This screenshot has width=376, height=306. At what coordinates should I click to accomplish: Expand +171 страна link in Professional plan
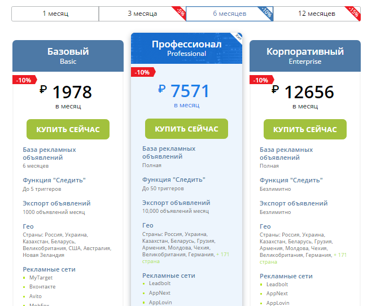tap(185, 258)
